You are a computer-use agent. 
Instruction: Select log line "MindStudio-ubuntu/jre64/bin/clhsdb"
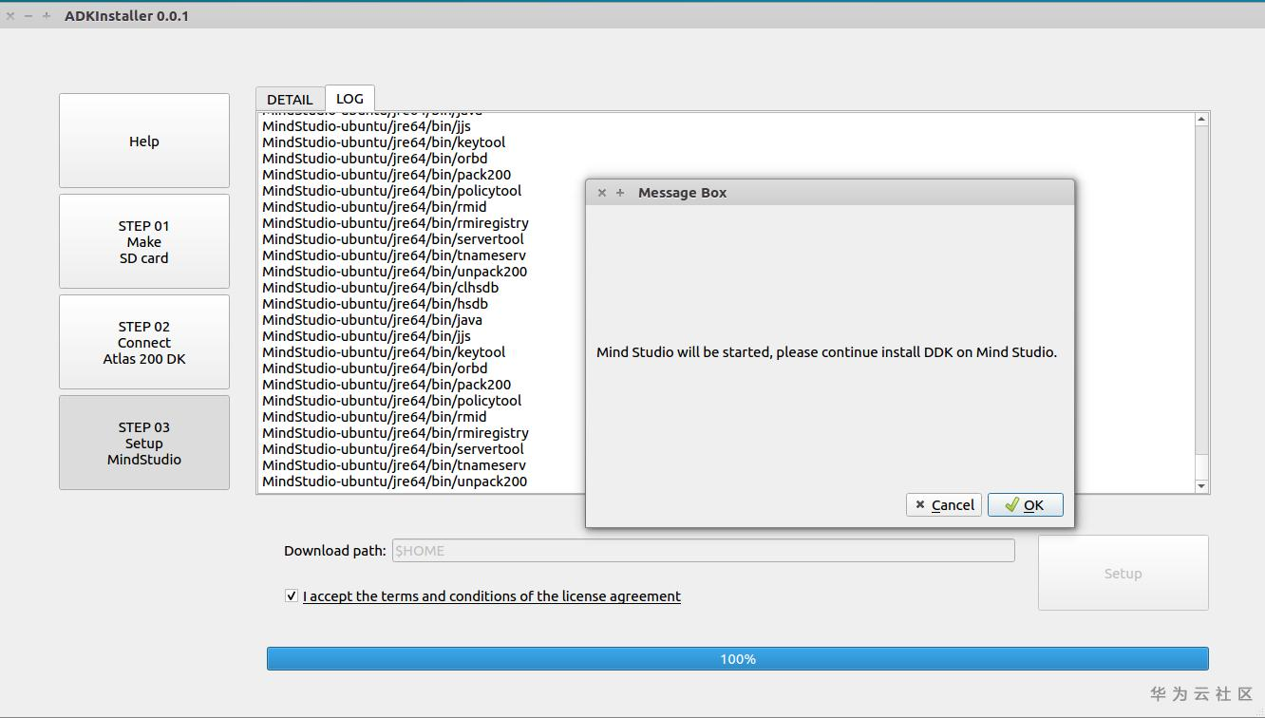point(380,288)
